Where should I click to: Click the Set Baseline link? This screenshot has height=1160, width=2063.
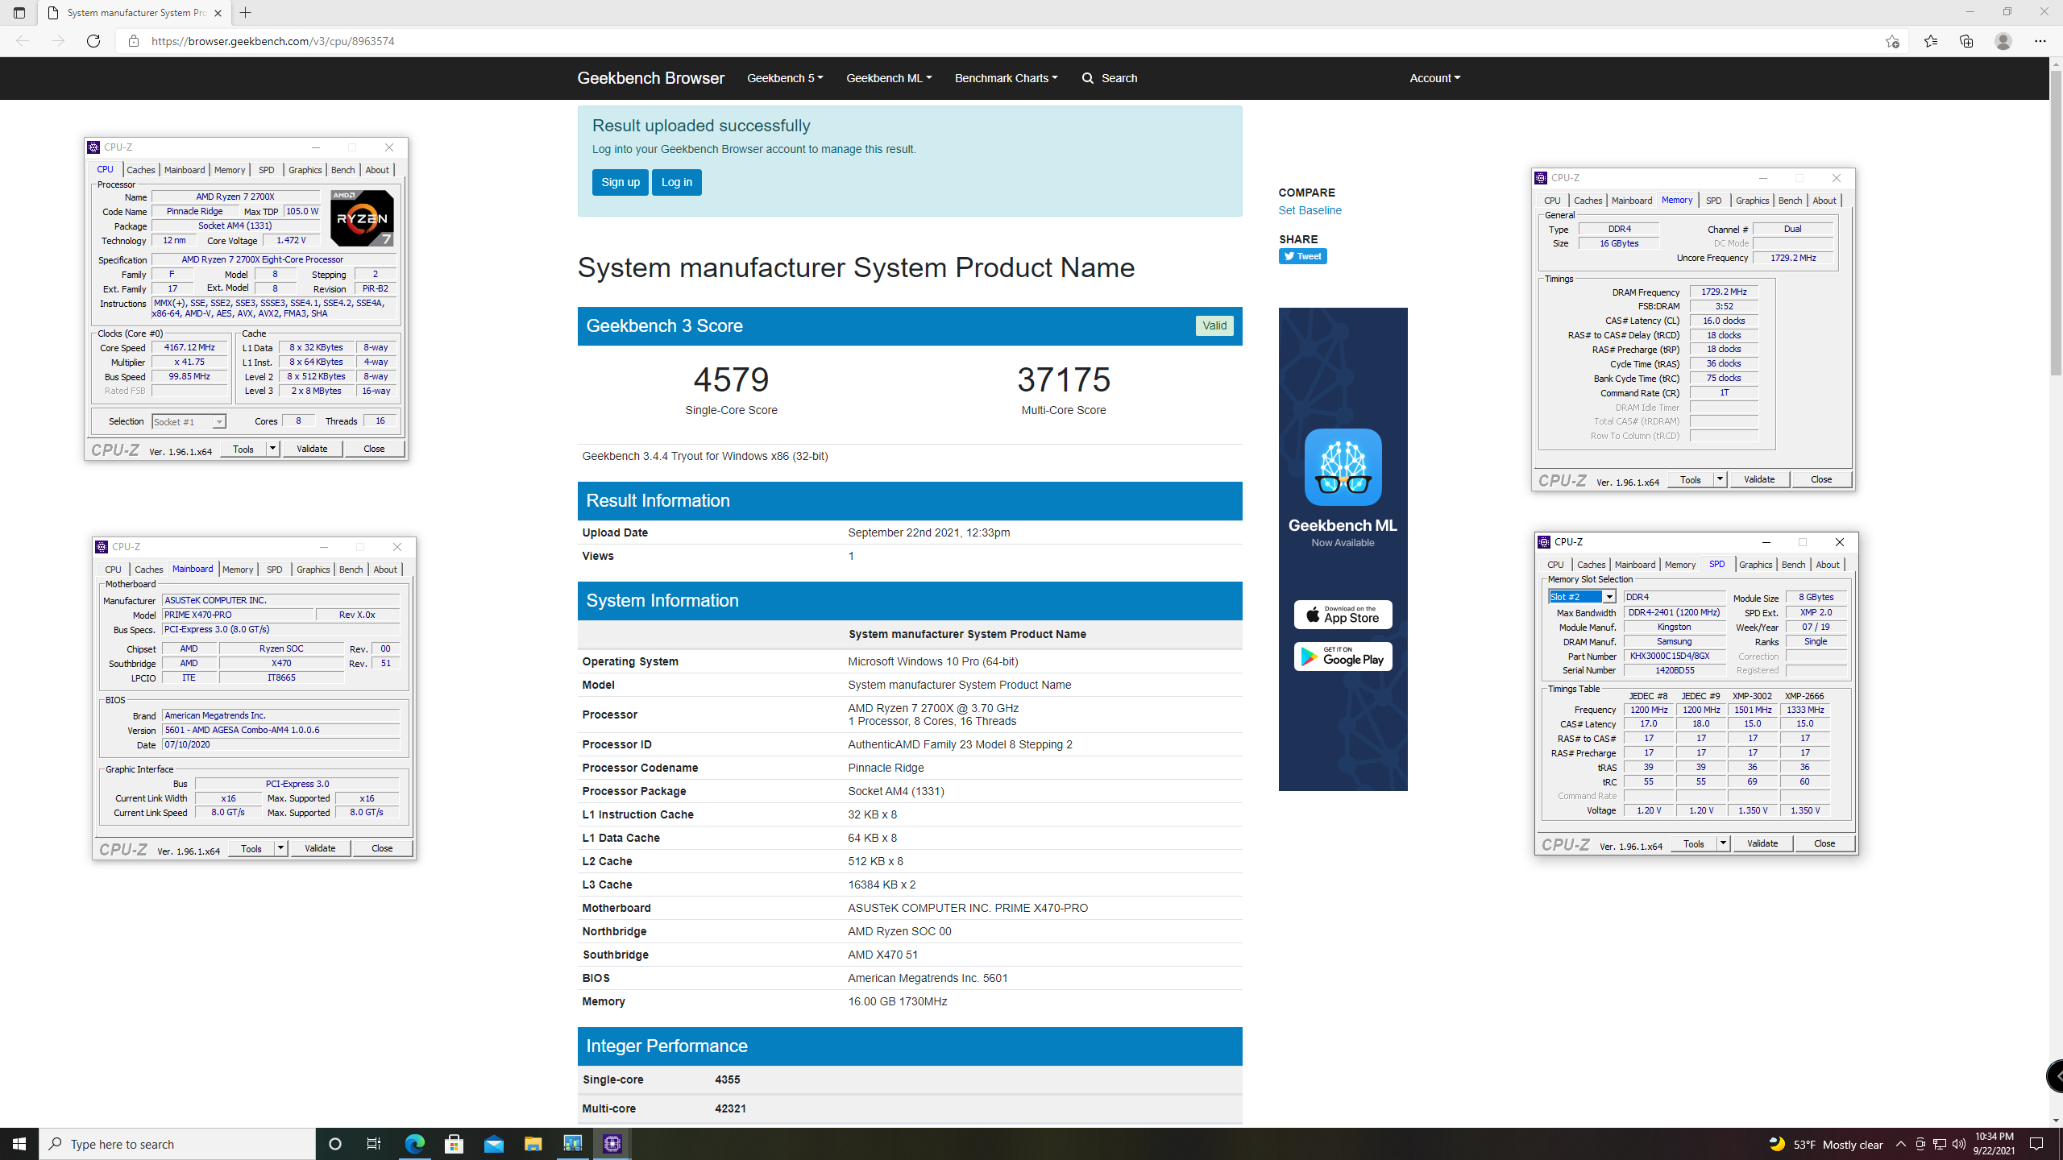[1310, 210]
